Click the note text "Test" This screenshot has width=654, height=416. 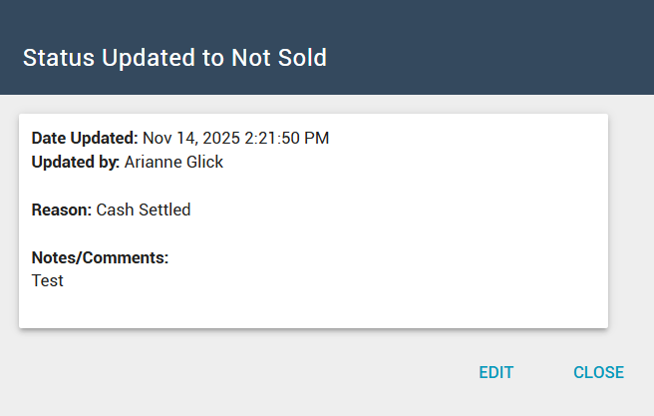48,281
